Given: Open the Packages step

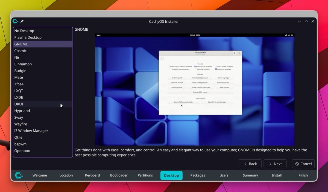Looking at the screenshot, I should click(198, 175).
